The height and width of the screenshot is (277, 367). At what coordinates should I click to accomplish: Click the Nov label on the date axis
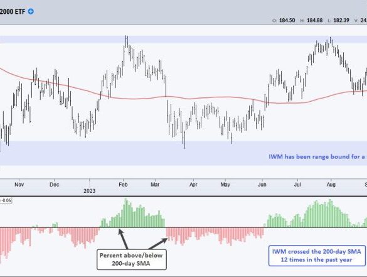[x=19, y=185]
